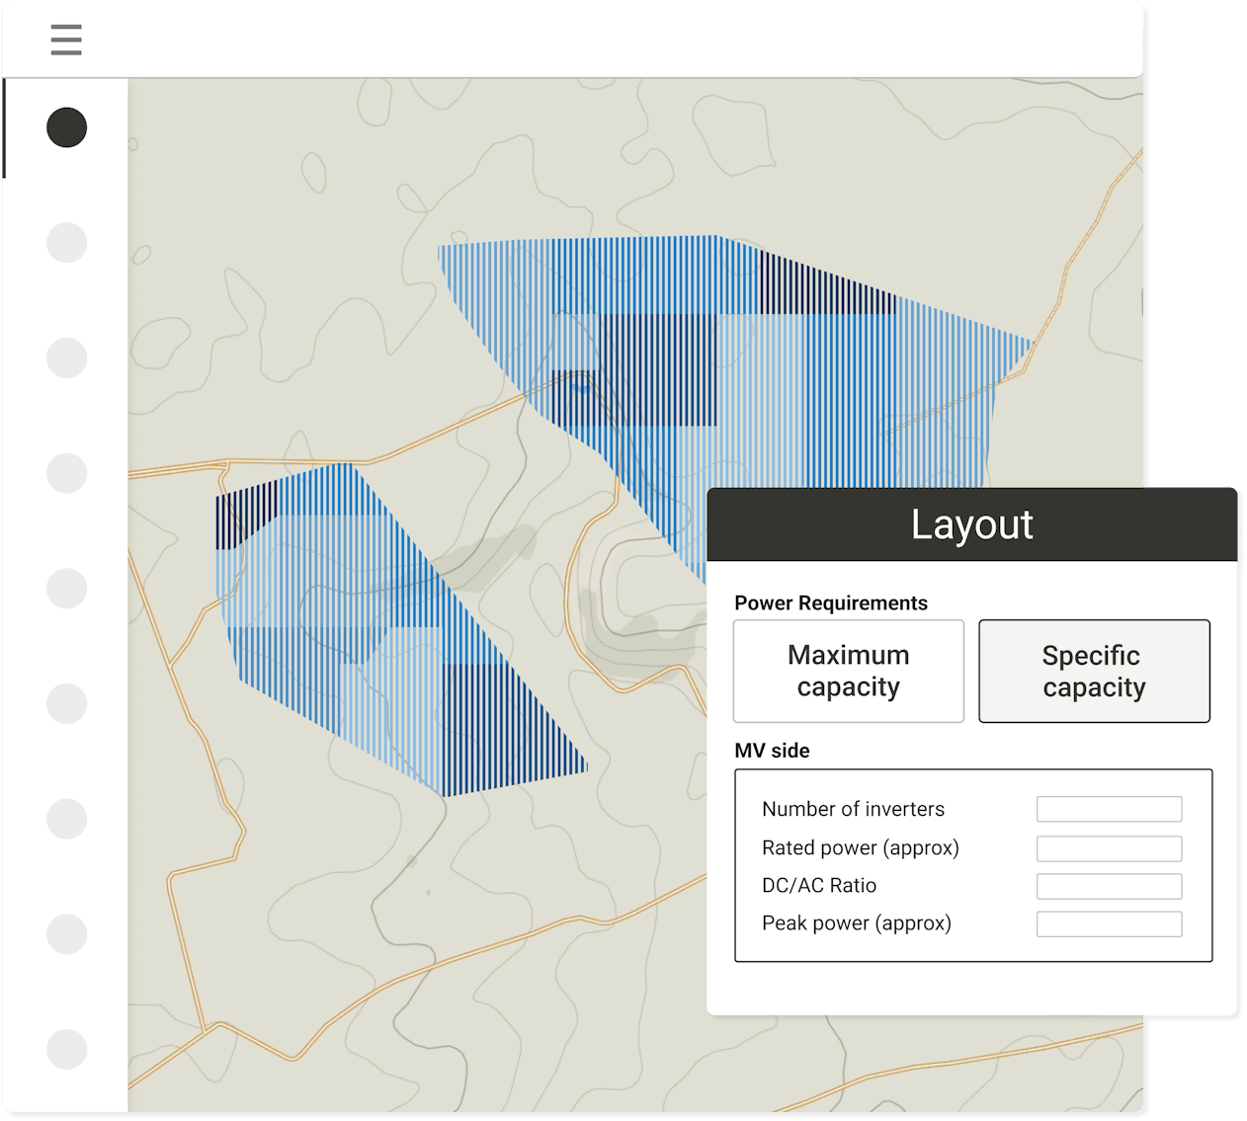
Task: Click the eighth sidebar circle from top
Action: [67, 934]
